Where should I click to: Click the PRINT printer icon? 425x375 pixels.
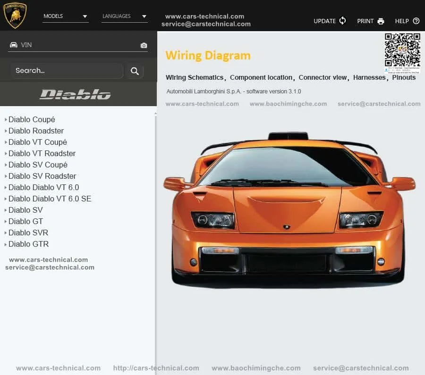pyautogui.click(x=381, y=21)
